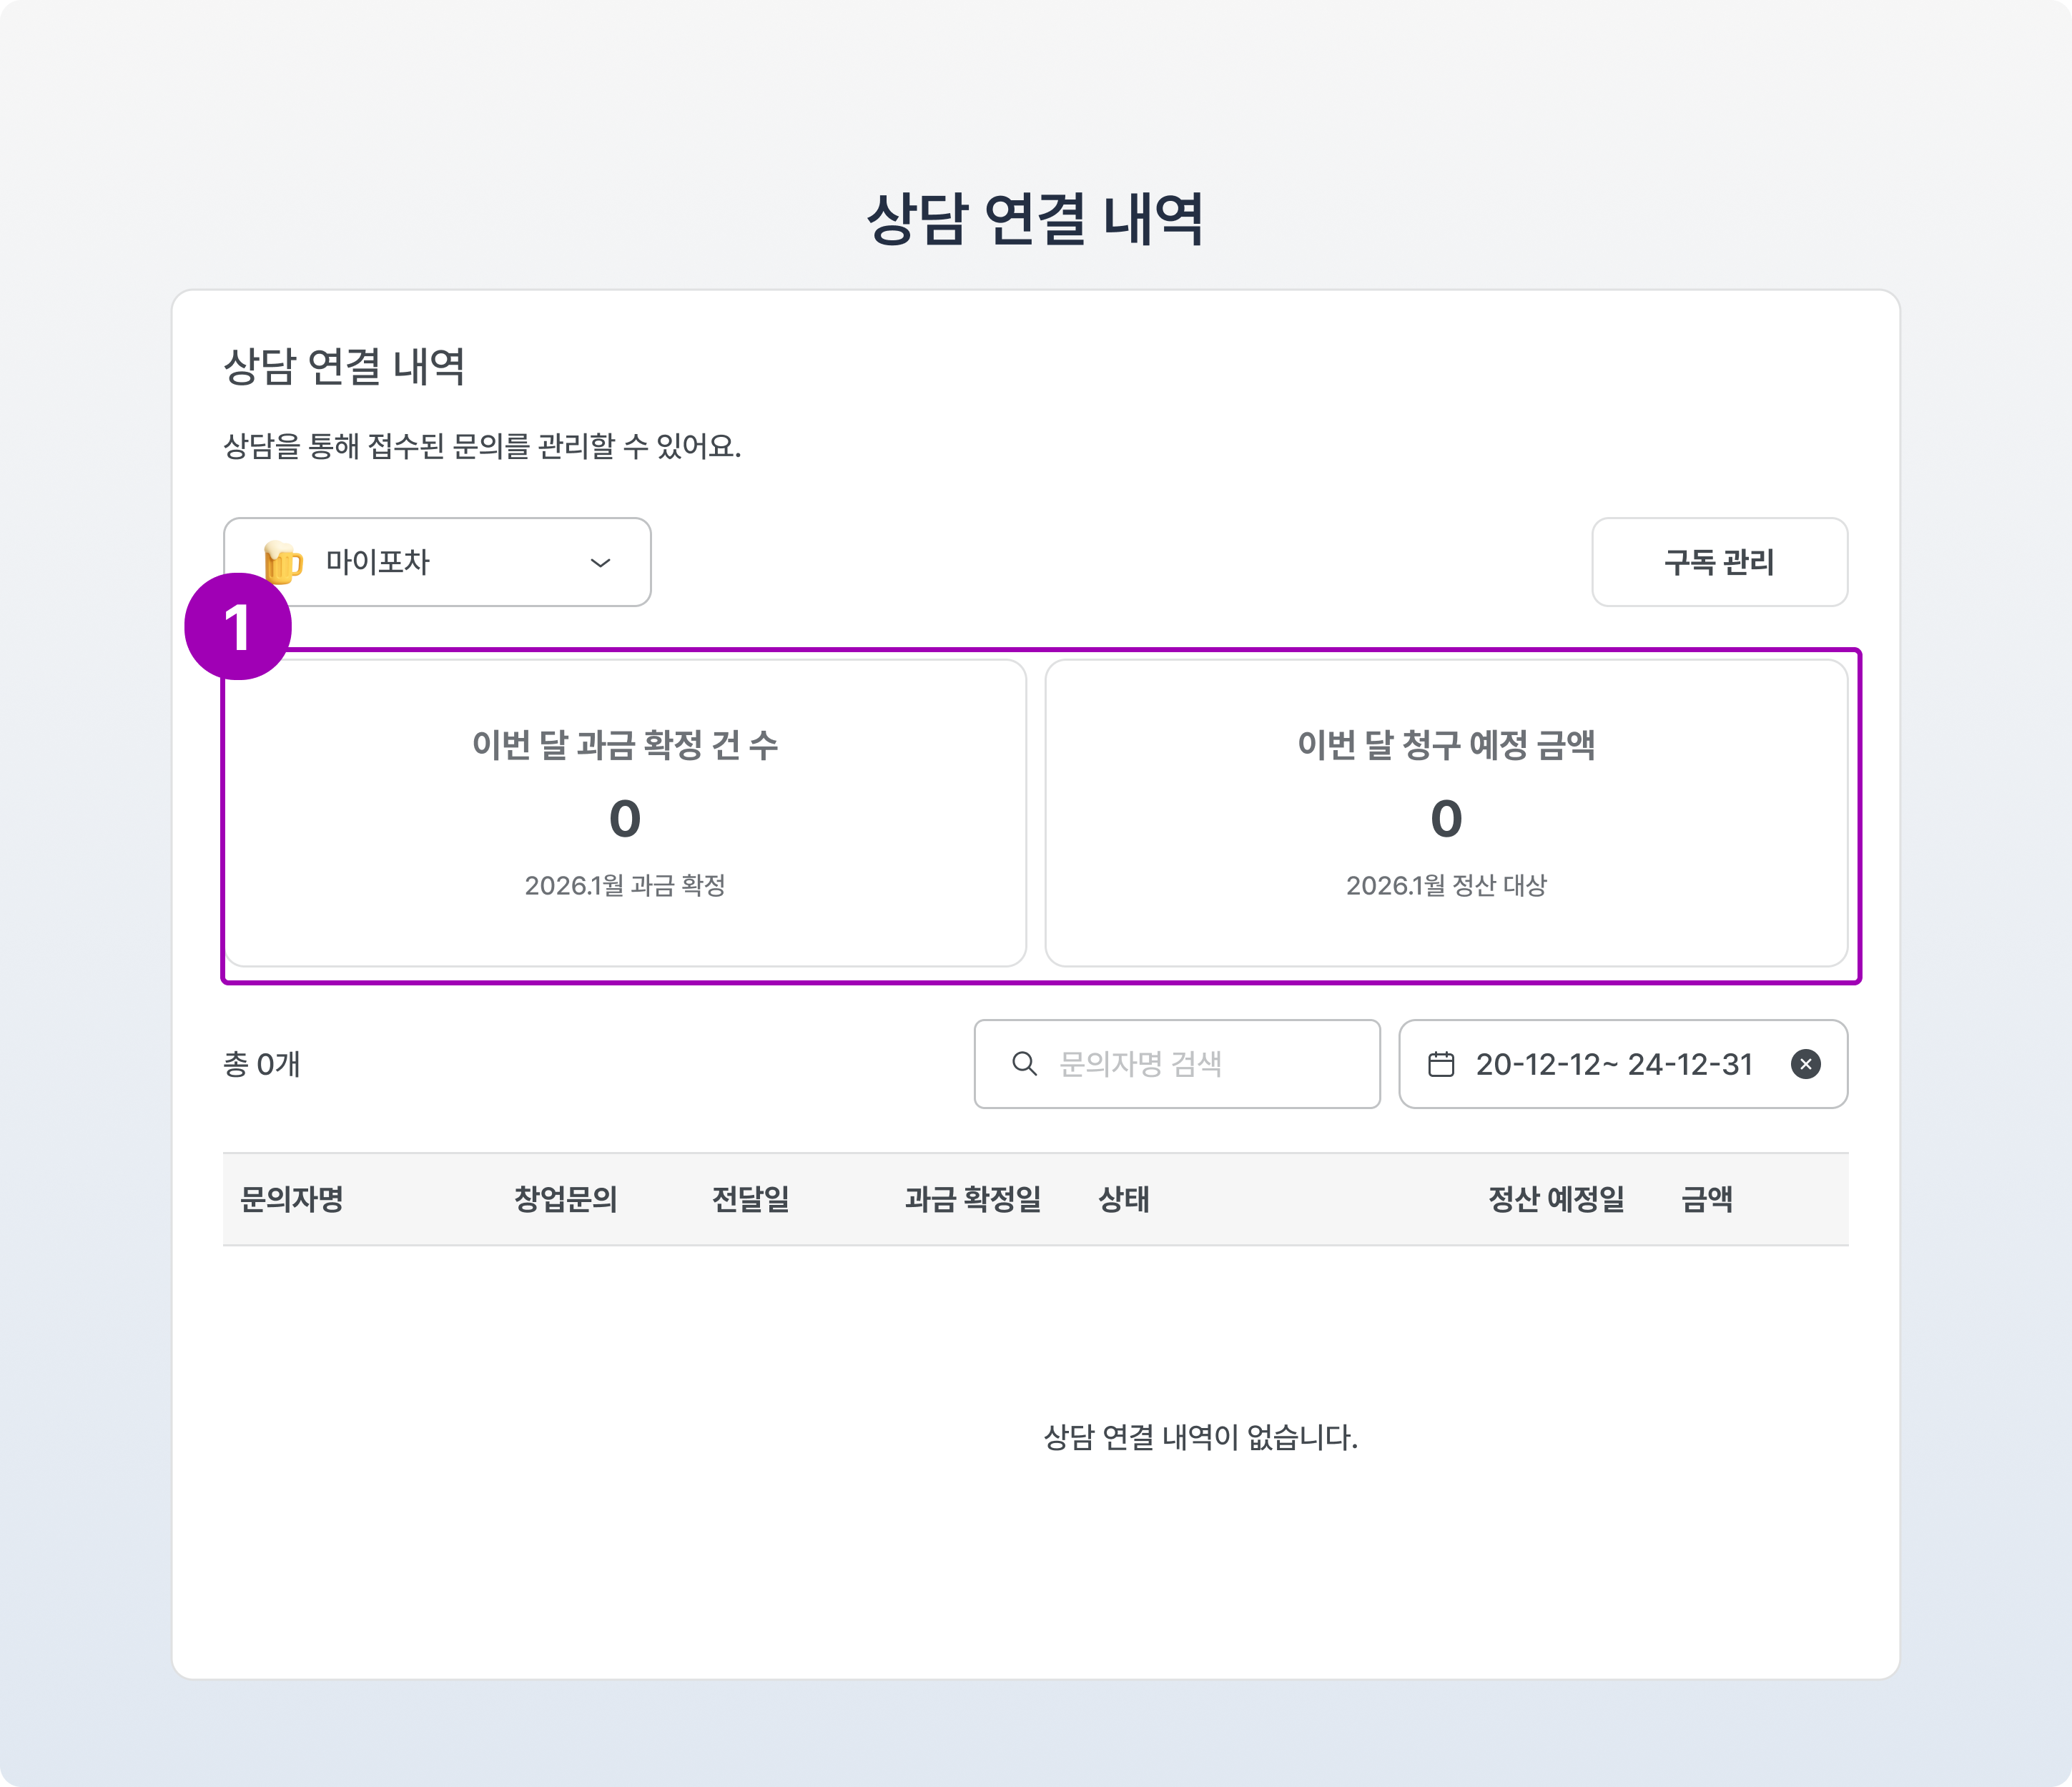
Task: Click the 이번 달 청구 예정 금액 card
Action: [x=1446, y=812]
